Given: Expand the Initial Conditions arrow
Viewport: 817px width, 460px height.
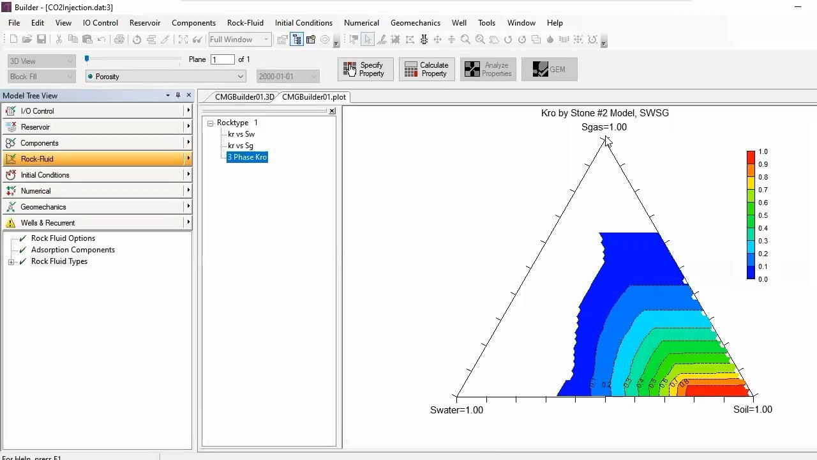Looking at the screenshot, I should tap(188, 175).
